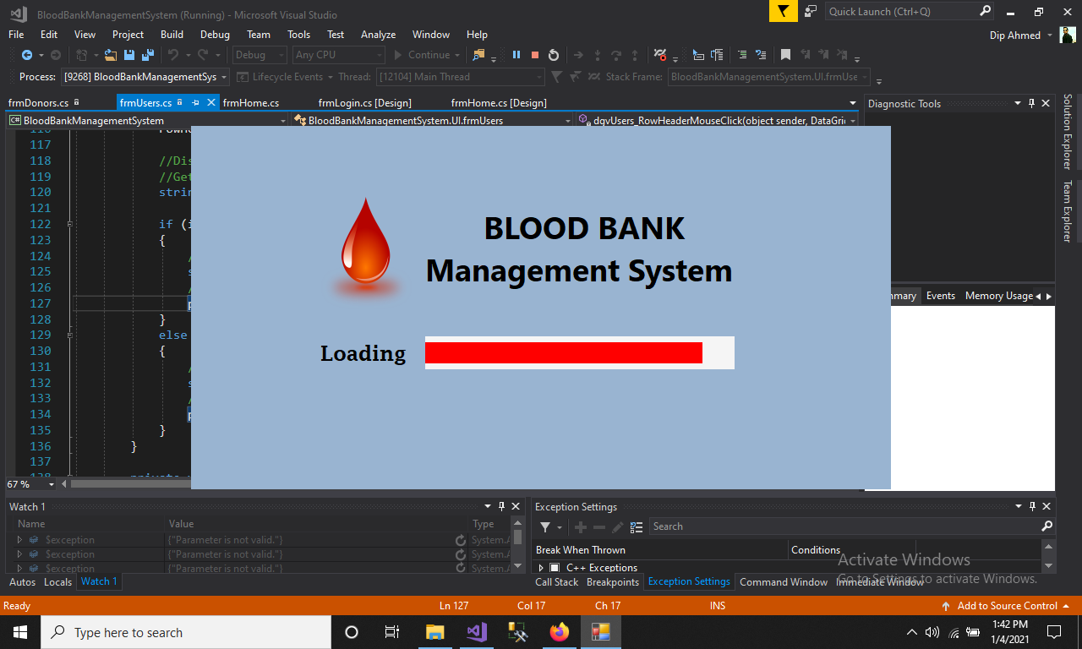Click the Save All icon
Image resolution: width=1082 pixels, height=649 pixels.
click(146, 55)
